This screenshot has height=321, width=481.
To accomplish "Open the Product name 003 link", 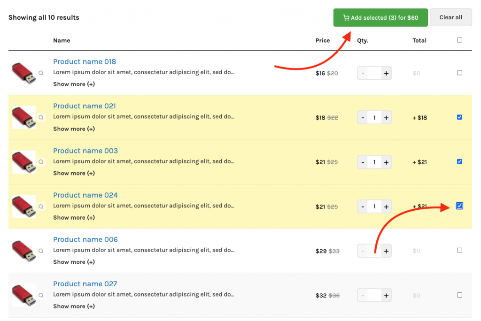I will 85,151.
